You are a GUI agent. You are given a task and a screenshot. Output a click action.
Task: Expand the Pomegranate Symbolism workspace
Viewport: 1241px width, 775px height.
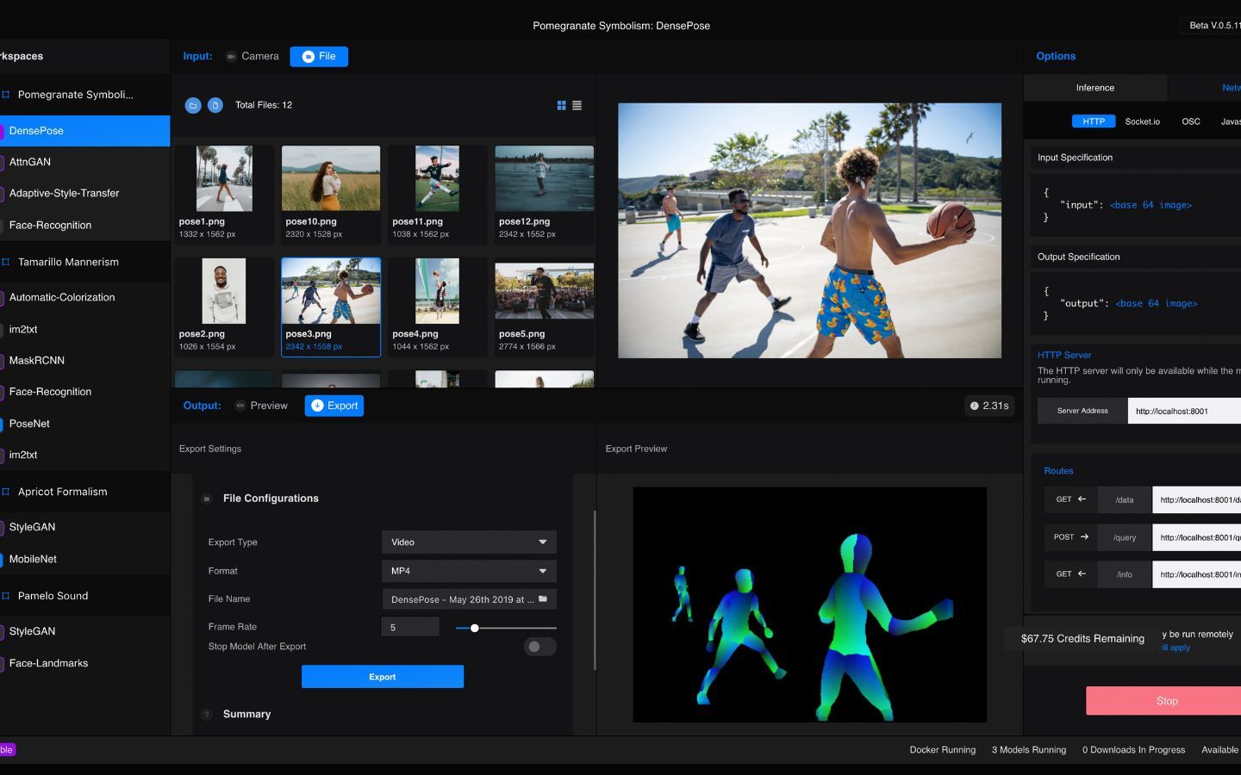pyautogui.click(x=75, y=95)
